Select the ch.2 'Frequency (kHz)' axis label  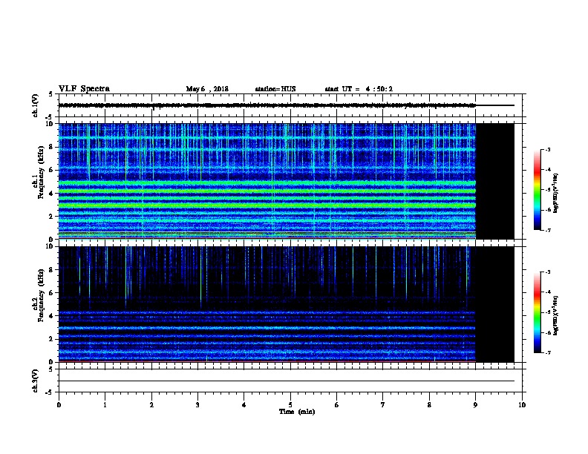point(41,295)
